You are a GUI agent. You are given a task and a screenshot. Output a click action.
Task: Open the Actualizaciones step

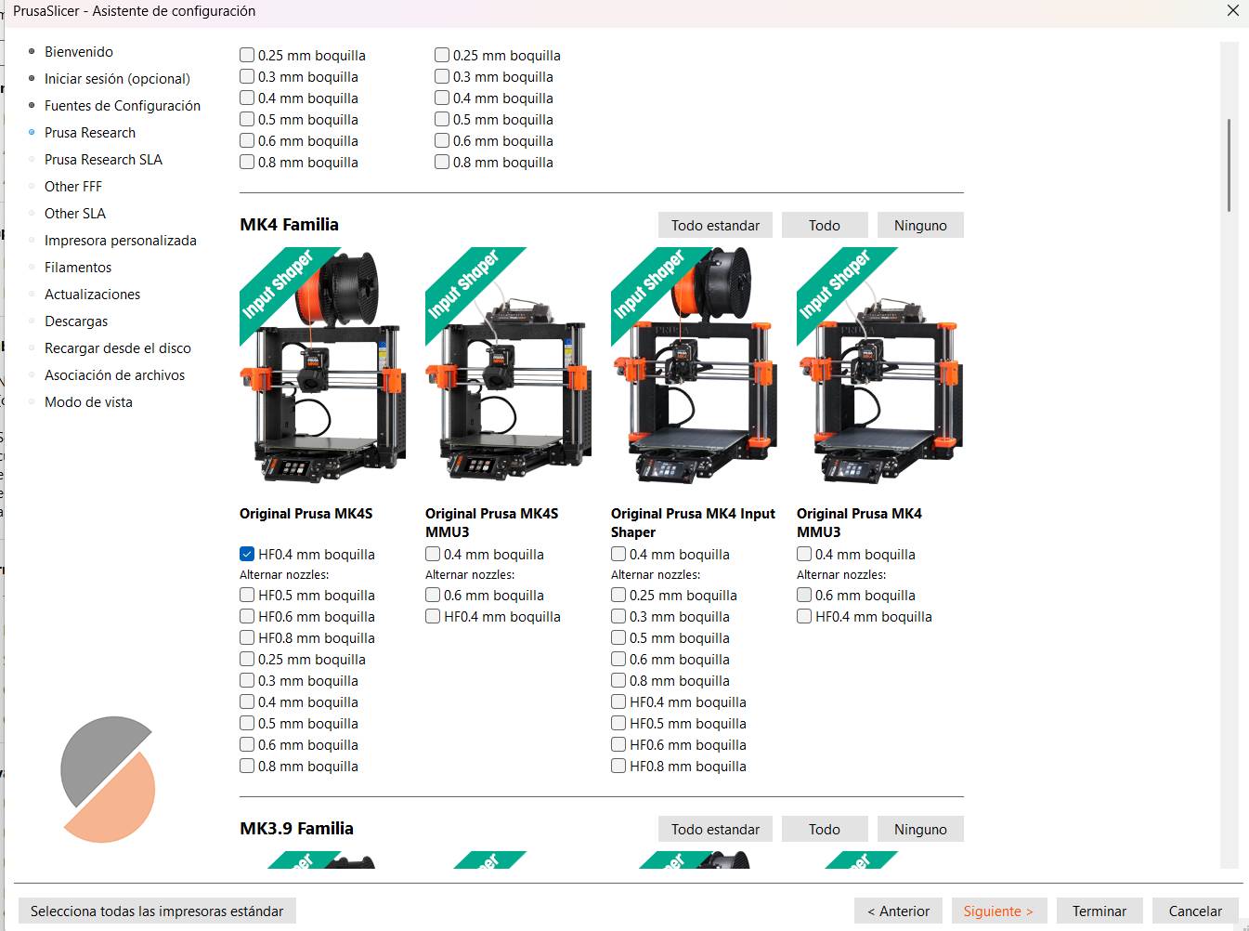(92, 295)
